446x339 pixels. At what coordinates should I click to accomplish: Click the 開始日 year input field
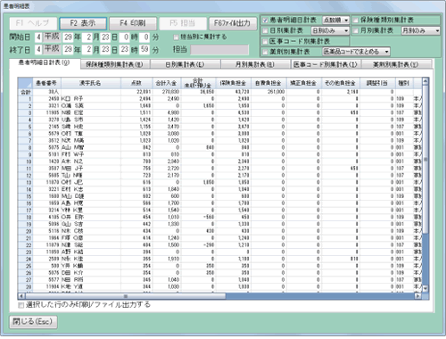click(x=69, y=37)
